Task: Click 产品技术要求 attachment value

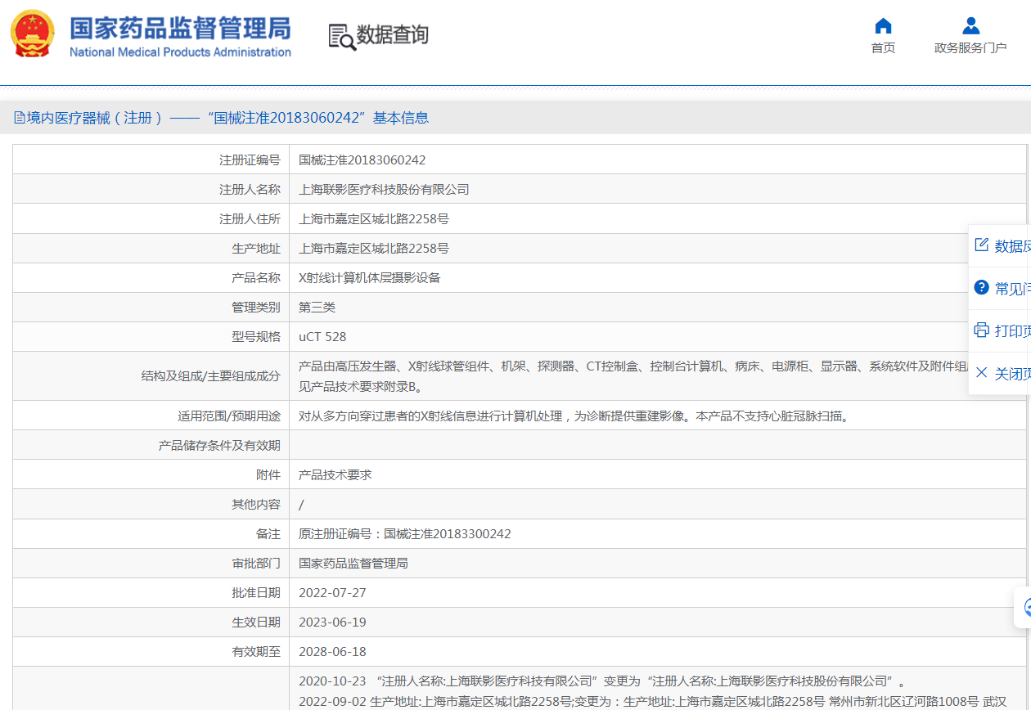Action: tap(335, 475)
